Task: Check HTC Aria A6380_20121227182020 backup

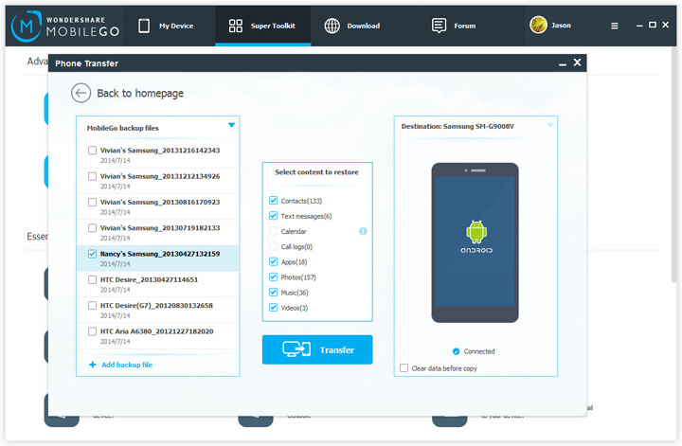Action: point(92,331)
